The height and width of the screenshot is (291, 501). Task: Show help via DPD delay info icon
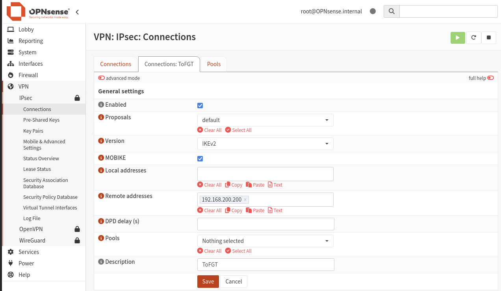101,221
